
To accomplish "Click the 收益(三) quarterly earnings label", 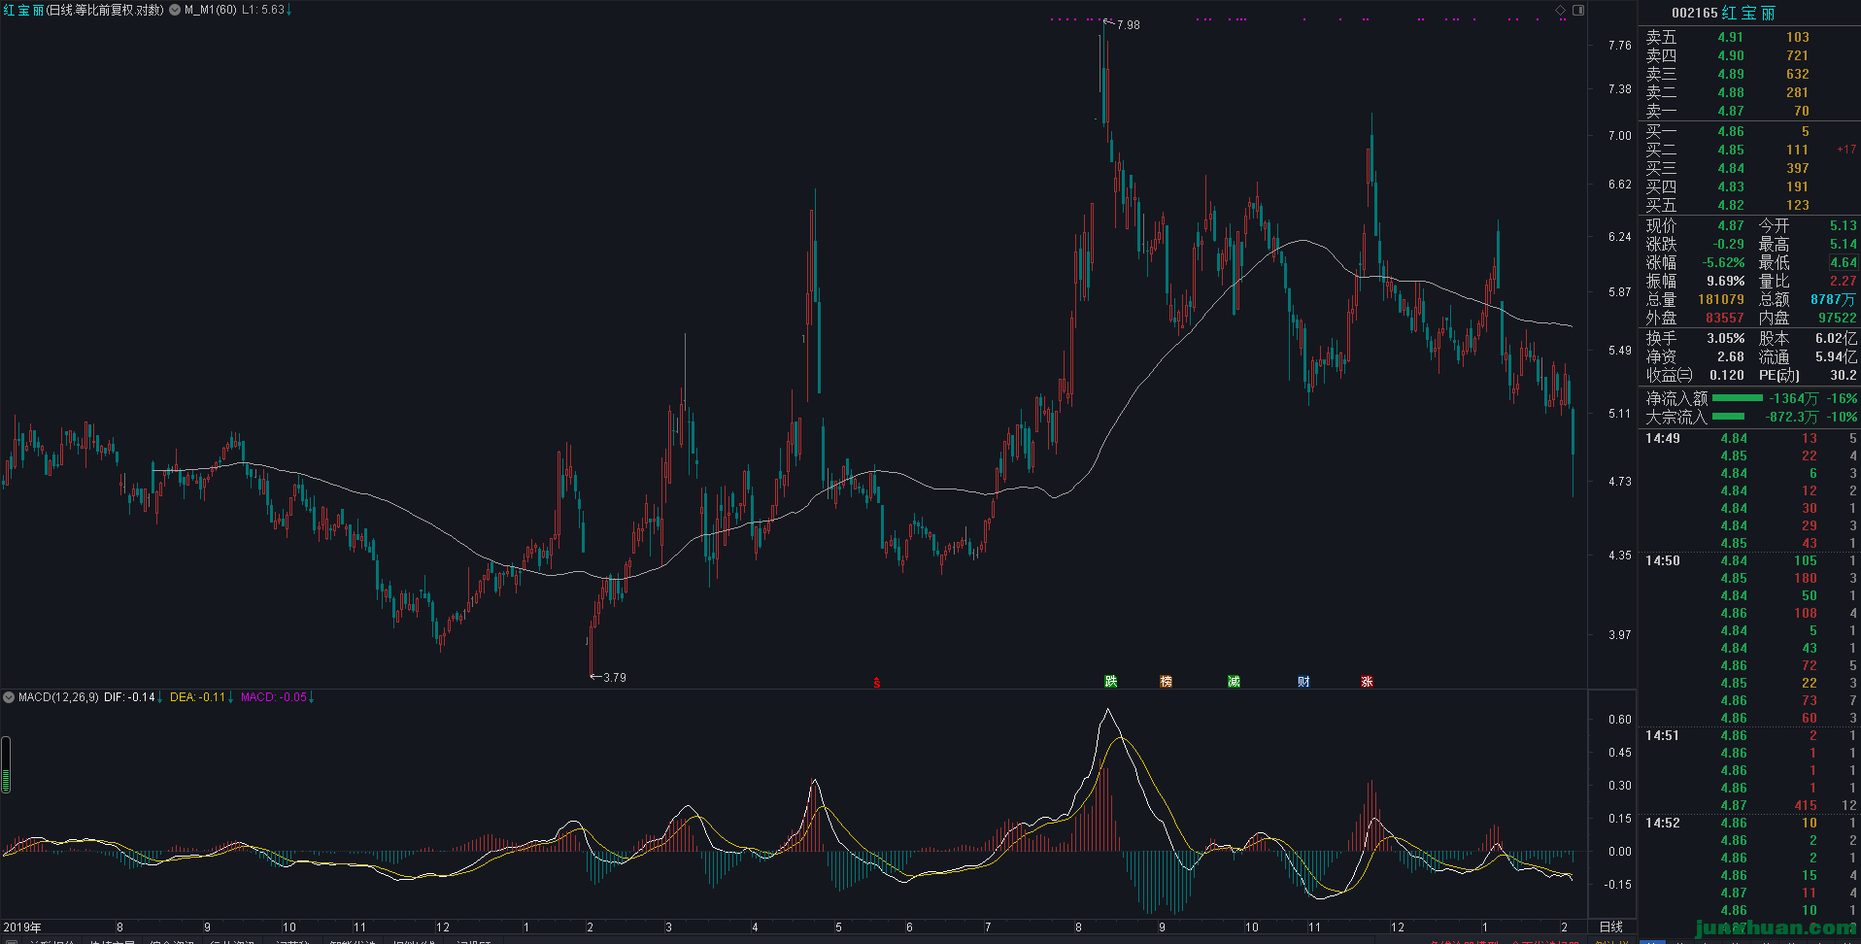I will tap(1669, 375).
